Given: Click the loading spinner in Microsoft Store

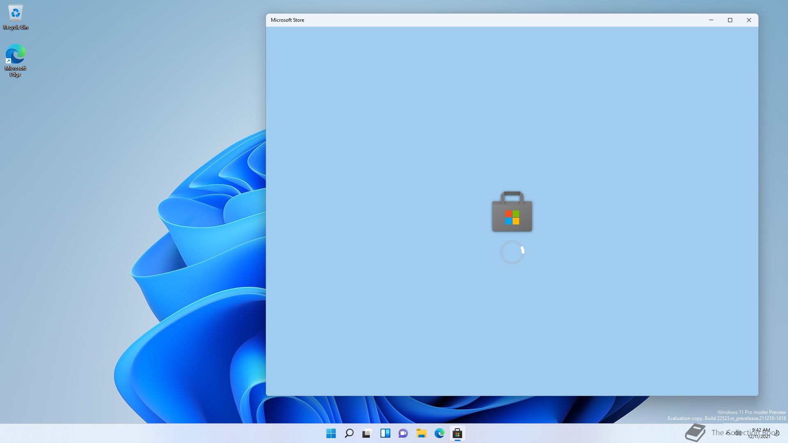Looking at the screenshot, I should (x=512, y=252).
